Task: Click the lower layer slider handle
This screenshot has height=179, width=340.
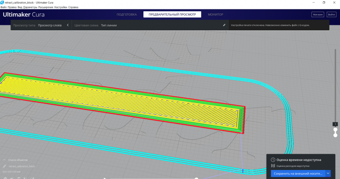Action: pyautogui.click(x=335, y=135)
